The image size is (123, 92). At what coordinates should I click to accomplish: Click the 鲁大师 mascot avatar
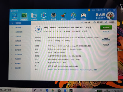tap(110, 16)
